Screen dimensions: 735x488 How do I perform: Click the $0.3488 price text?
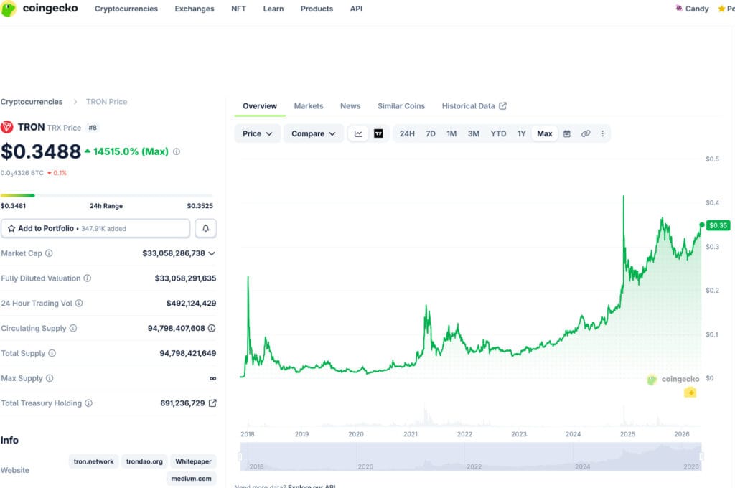coord(41,151)
